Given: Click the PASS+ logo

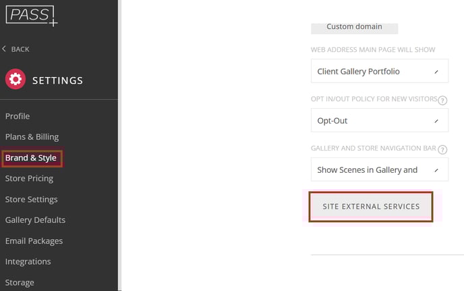Looking at the screenshot, I should tap(32, 16).
